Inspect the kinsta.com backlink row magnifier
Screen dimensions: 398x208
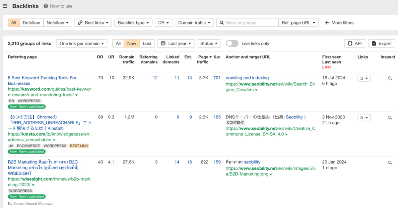[x=390, y=117]
